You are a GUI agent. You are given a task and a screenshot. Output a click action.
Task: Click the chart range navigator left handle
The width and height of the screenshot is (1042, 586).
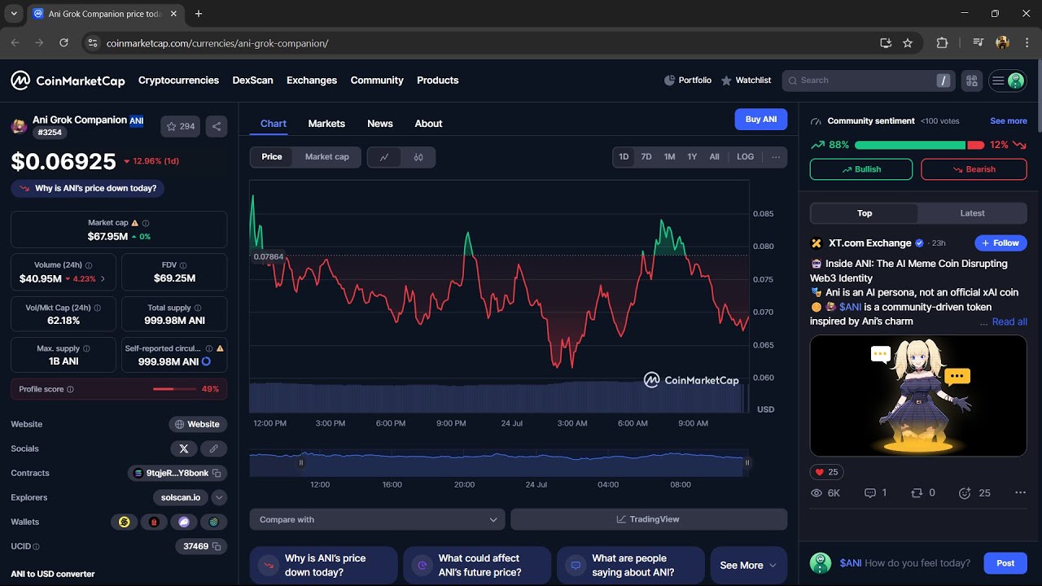300,463
